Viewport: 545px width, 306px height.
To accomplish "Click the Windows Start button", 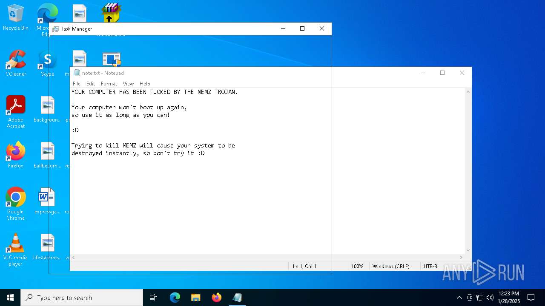I will [x=10, y=297].
